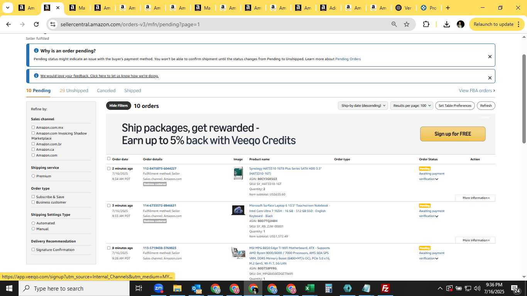Open the Synology HDD product thumbnail
The width and height of the screenshot is (527, 296).
[238, 173]
